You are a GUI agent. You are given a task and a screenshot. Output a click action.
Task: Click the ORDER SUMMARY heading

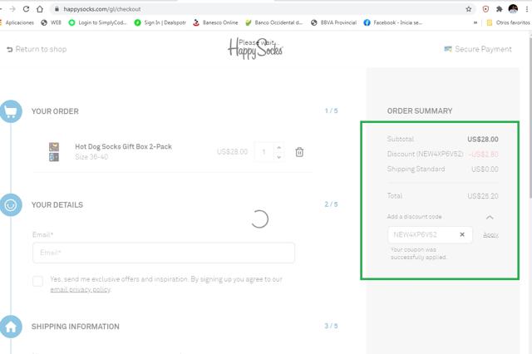point(420,111)
